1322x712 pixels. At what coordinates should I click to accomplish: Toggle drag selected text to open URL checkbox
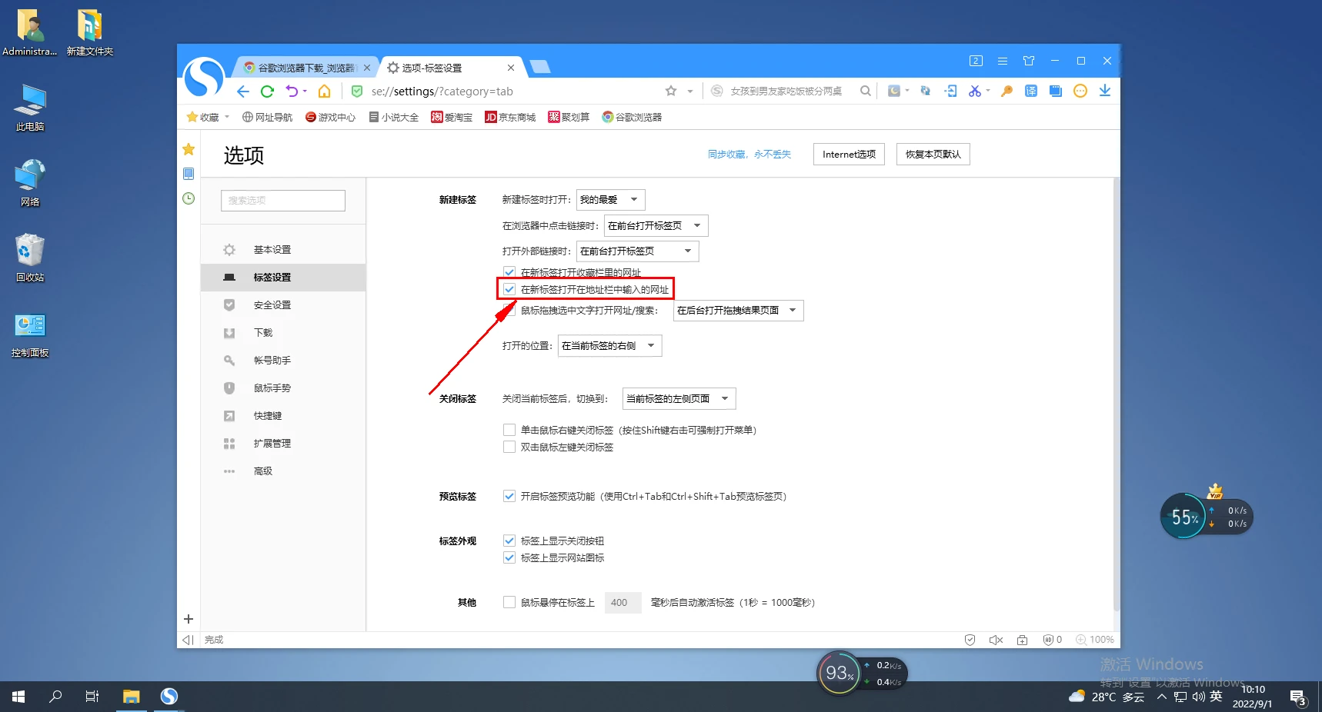click(509, 311)
